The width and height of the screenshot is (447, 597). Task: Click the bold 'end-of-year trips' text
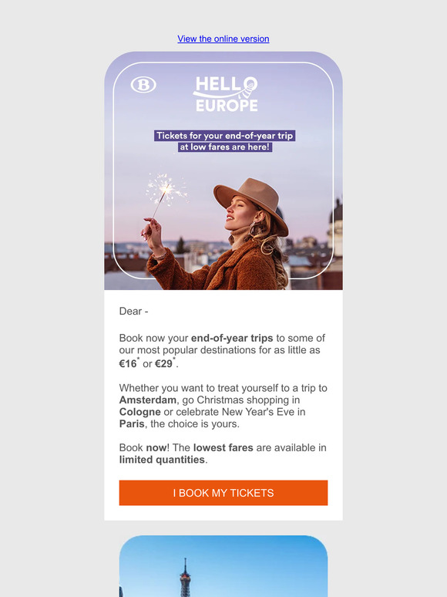click(x=232, y=338)
